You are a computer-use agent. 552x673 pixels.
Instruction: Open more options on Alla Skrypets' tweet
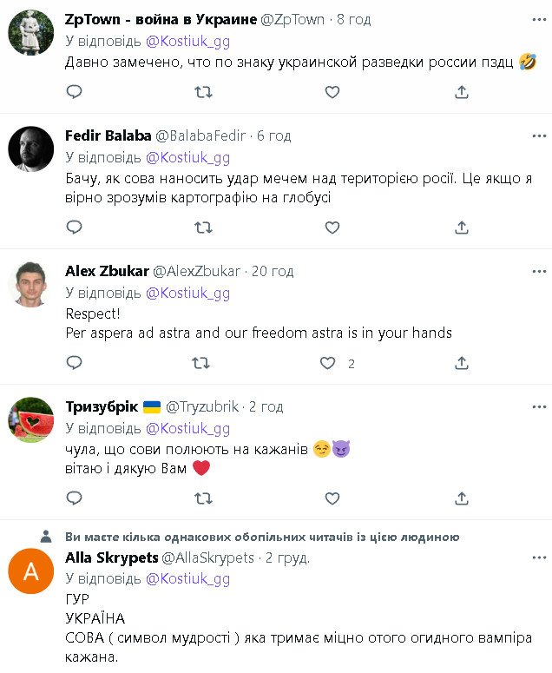click(x=540, y=558)
